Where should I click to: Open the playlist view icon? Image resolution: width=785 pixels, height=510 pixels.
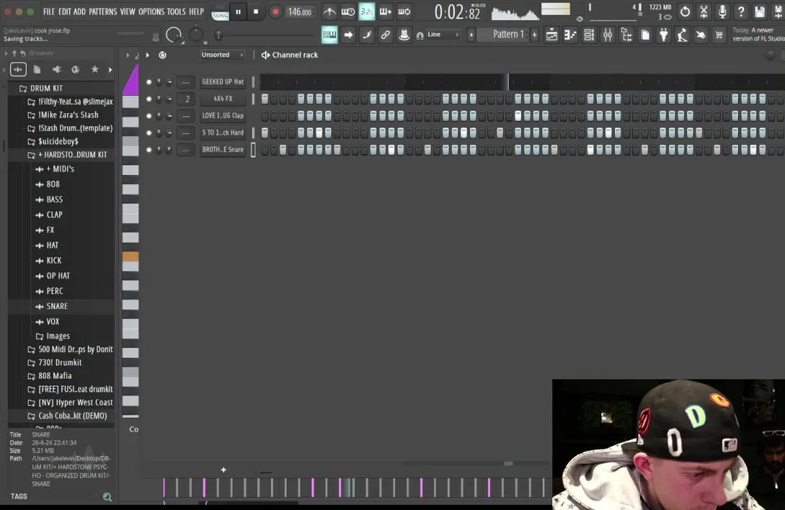(x=551, y=35)
